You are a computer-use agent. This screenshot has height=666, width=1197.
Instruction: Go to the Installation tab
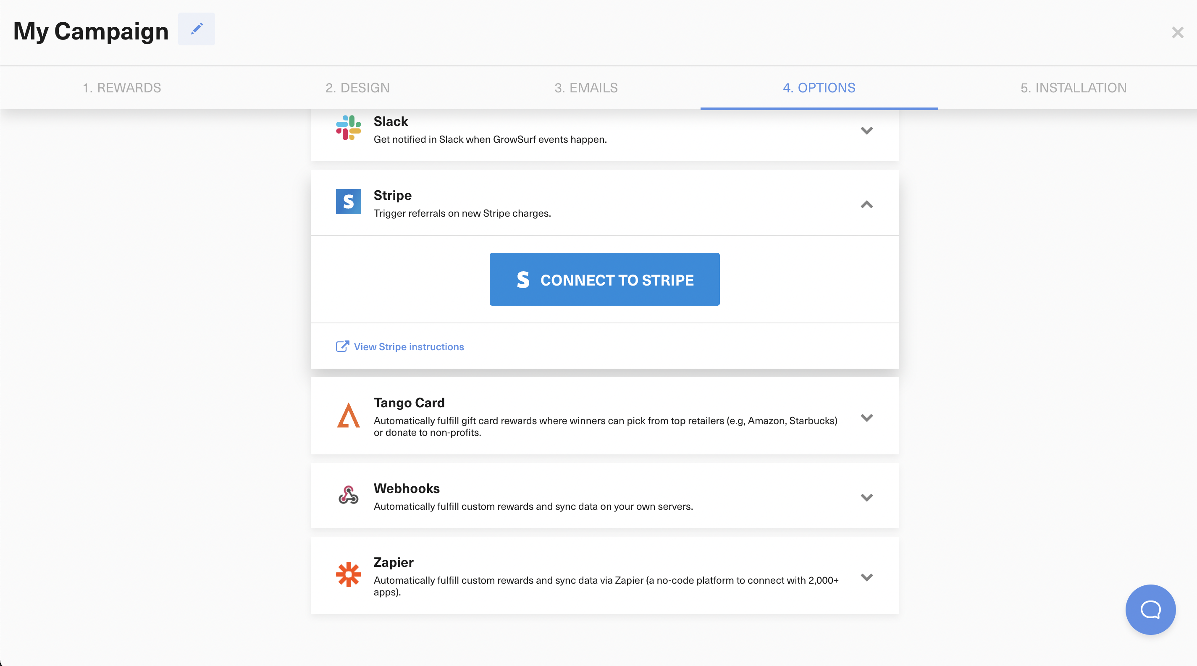1074,87
